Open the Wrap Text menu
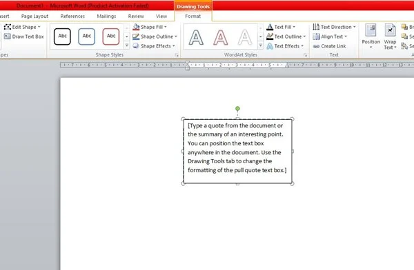Screen dimensions: 414x270 (390, 37)
